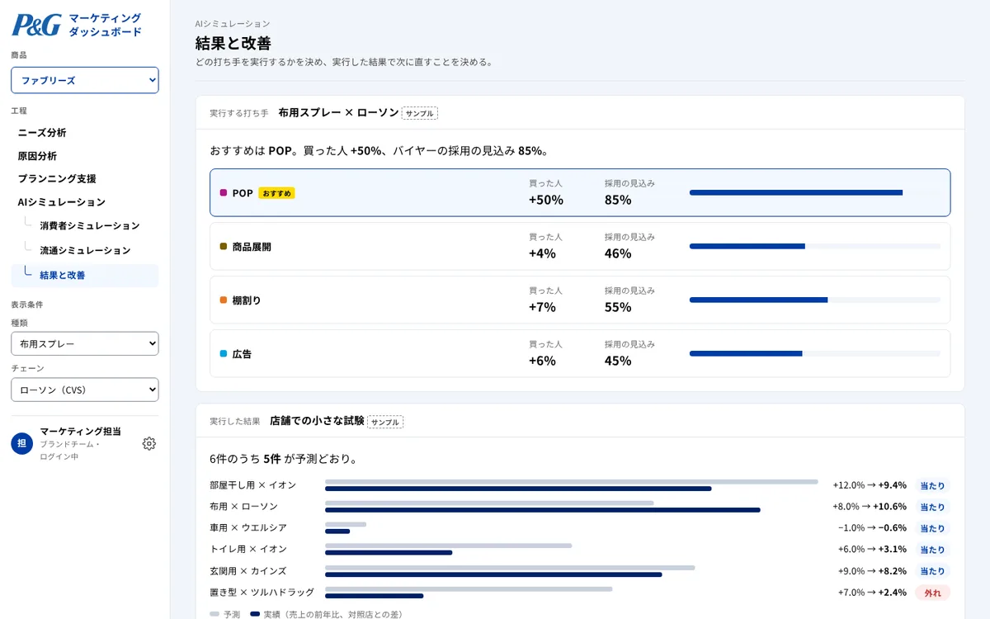Click the トイレ用 × イオン row label

point(248,550)
